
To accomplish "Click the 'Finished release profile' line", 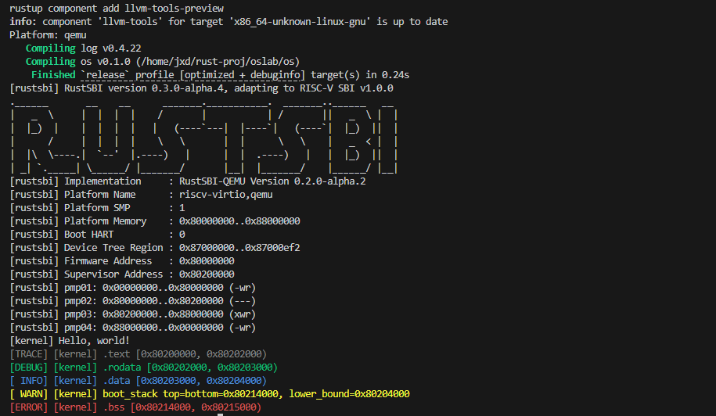I will tap(220, 74).
